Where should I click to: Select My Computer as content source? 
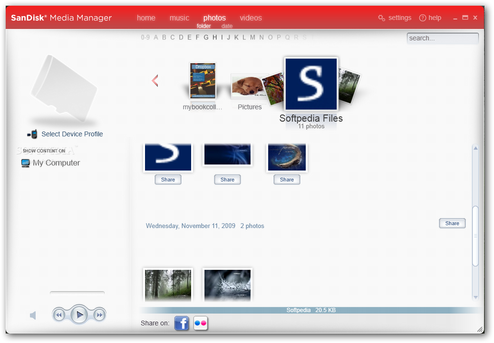(57, 163)
